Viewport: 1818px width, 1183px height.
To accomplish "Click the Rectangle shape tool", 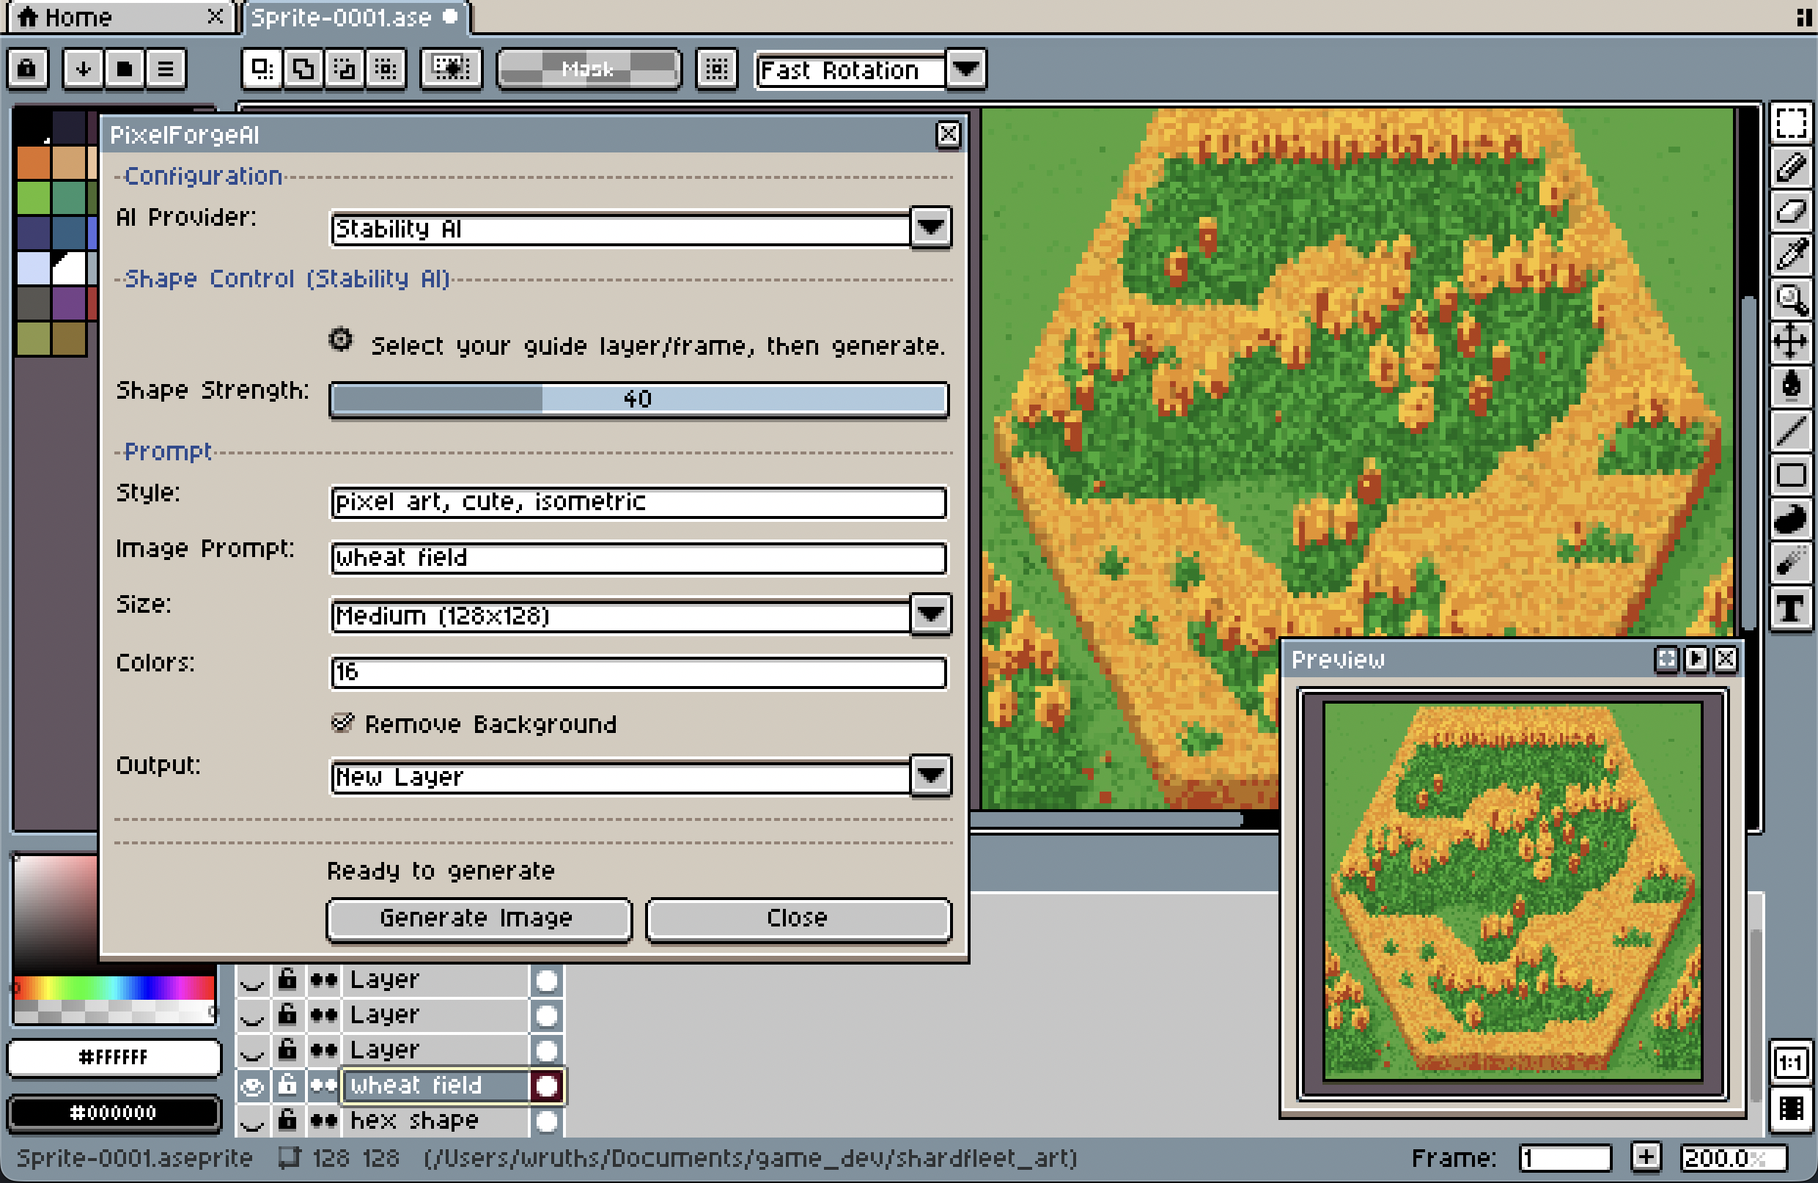I will [x=1790, y=475].
